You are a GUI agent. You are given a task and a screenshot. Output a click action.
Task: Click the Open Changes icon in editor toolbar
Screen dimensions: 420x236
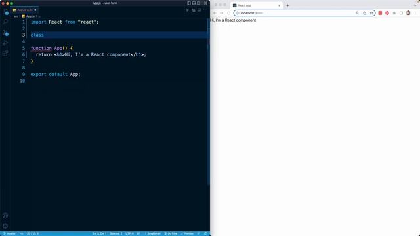coord(194,10)
